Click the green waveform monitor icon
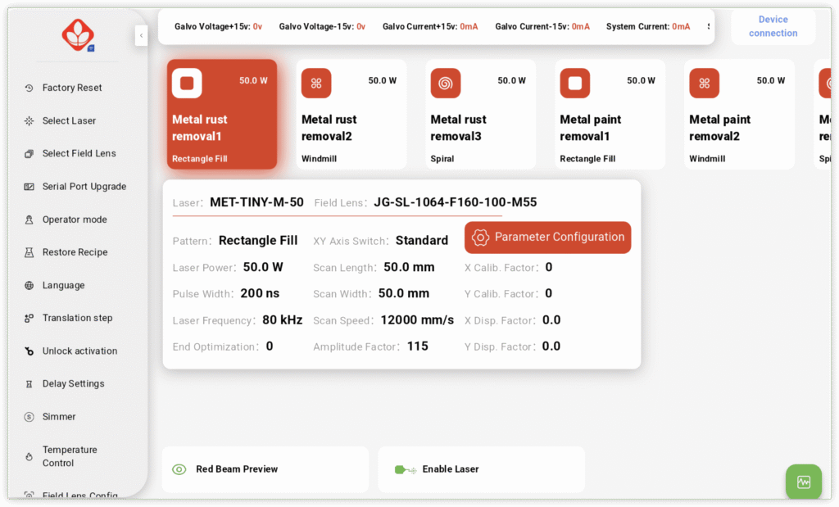839x507 pixels. point(803,482)
